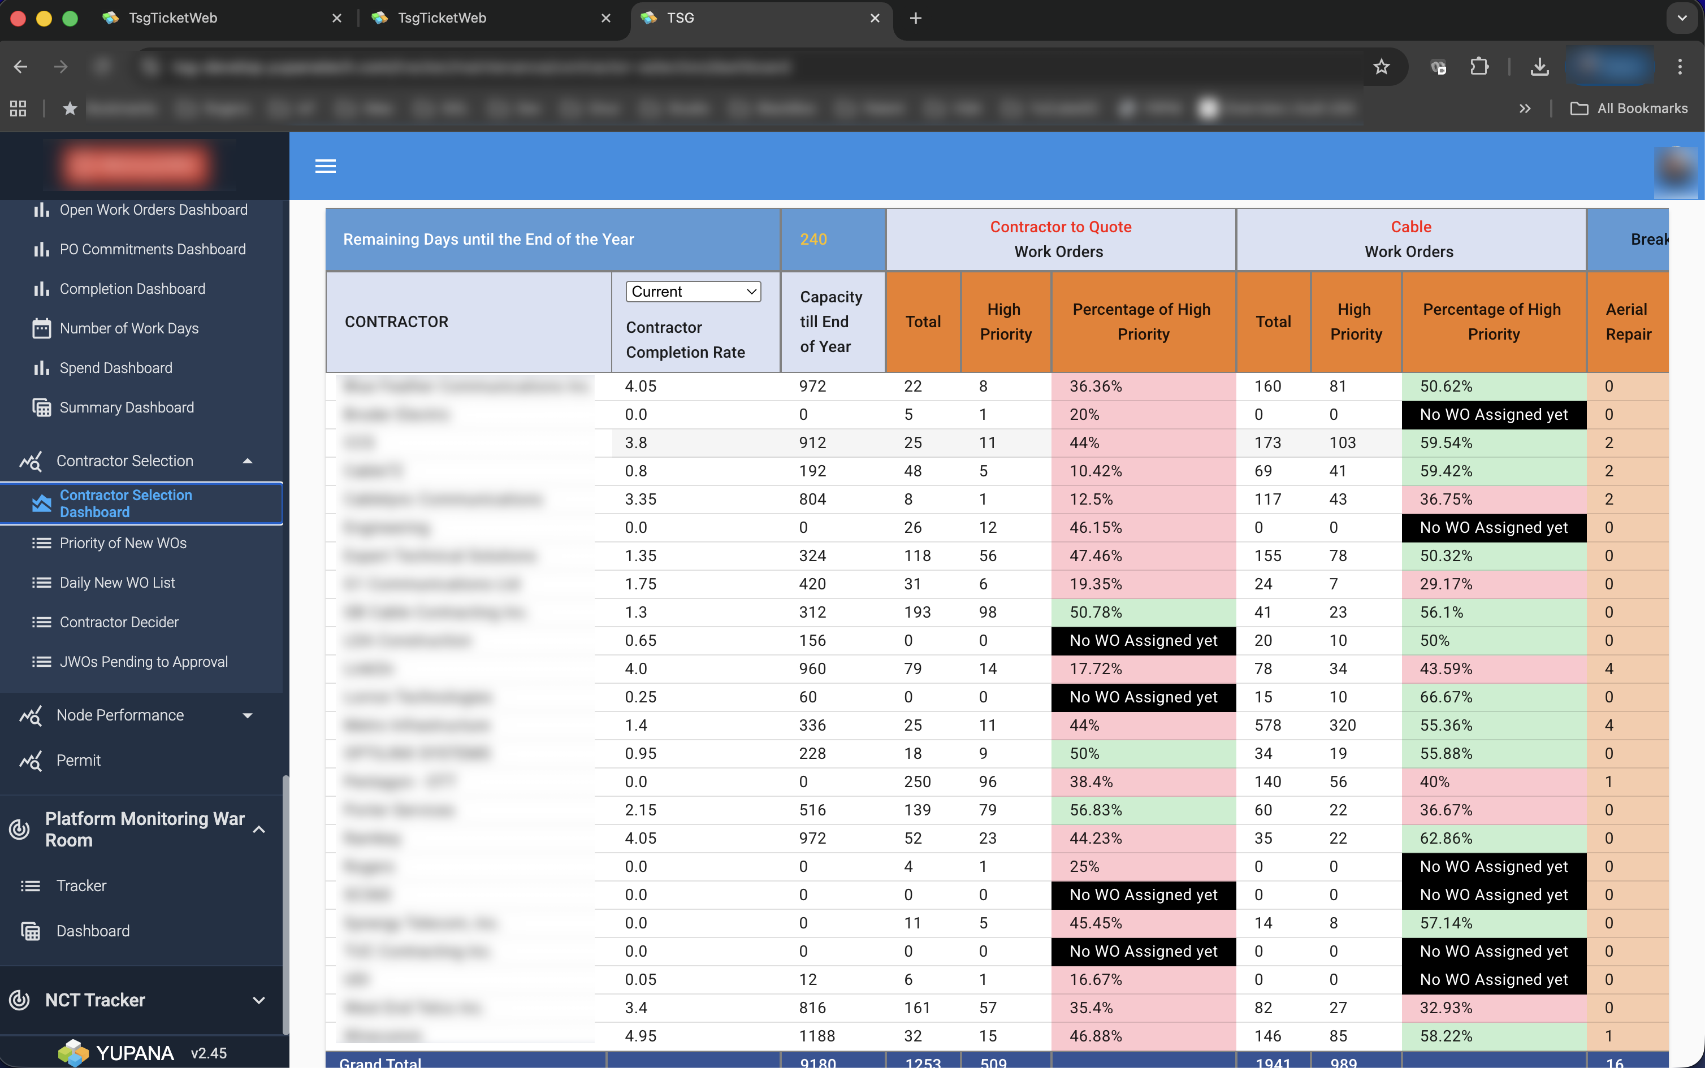Open the browser downloads icon
This screenshot has height=1068, width=1705.
click(x=1539, y=67)
